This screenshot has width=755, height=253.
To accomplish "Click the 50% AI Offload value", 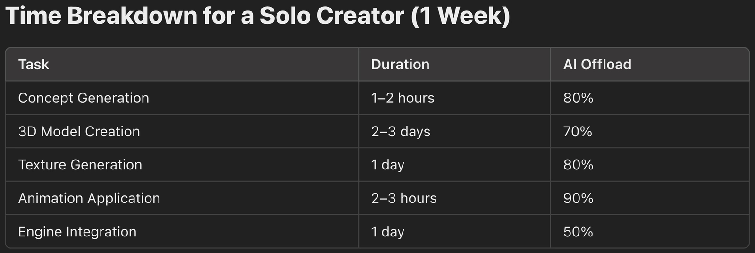I will click(578, 232).
